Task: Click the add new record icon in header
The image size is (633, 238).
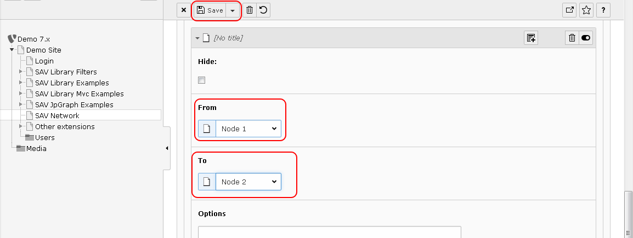Action: point(530,38)
